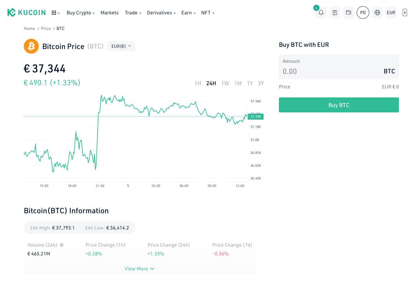Open the Derivatives menu
This screenshot has height=281, width=418.
click(161, 13)
